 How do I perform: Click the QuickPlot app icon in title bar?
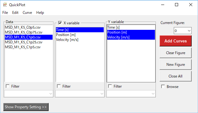pos(5,5)
